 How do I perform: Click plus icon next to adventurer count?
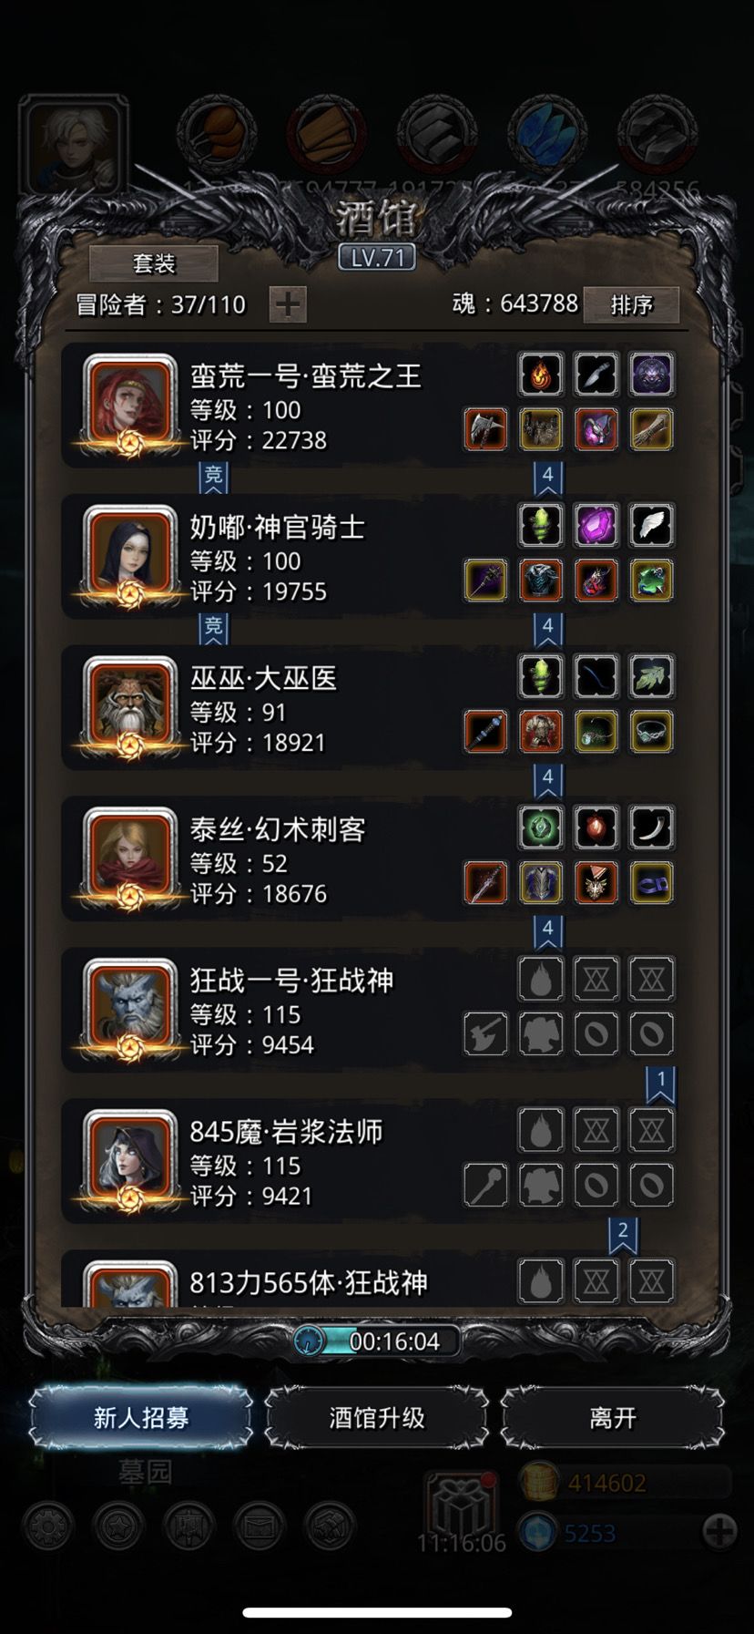point(288,304)
